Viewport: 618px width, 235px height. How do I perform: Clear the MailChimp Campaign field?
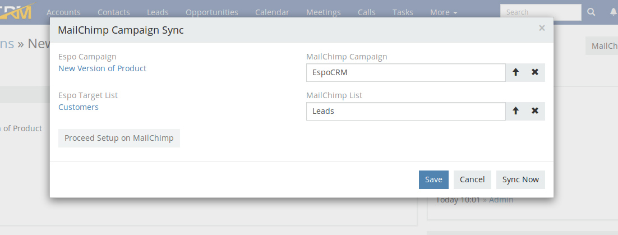pos(535,72)
